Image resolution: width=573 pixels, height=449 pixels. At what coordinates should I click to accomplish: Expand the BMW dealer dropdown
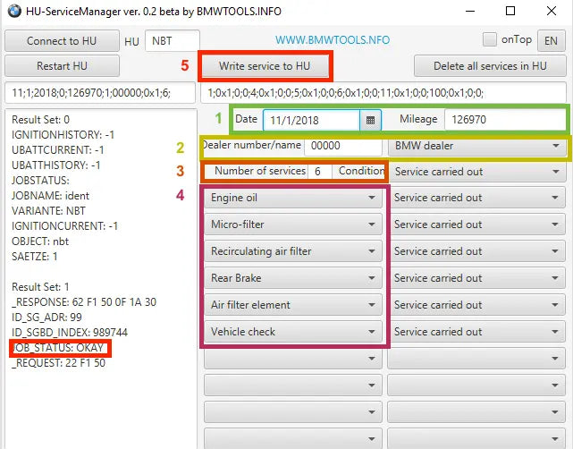point(476,146)
